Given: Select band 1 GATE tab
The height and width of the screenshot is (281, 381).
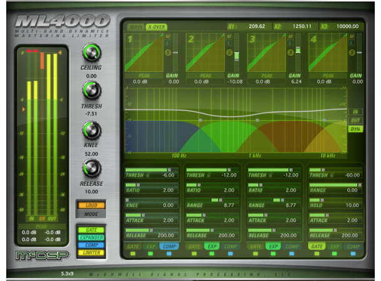Looking at the screenshot, I should [x=133, y=247].
